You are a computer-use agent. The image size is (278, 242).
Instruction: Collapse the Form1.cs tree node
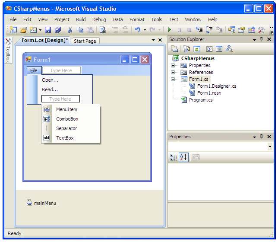[173, 79]
